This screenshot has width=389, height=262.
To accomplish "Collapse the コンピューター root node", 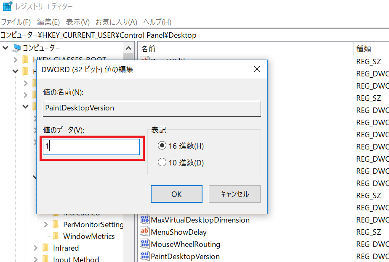I will pos(5,47).
